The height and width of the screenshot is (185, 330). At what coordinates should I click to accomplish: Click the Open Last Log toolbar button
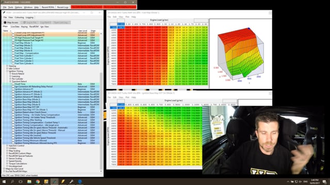(x=62, y=23)
